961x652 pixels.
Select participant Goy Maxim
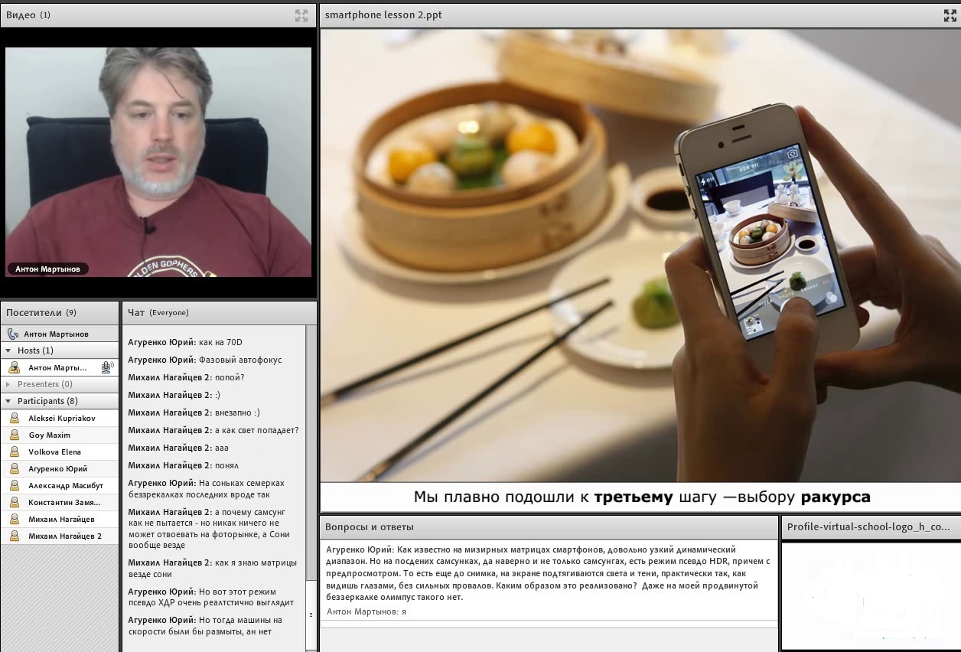(60, 435)
